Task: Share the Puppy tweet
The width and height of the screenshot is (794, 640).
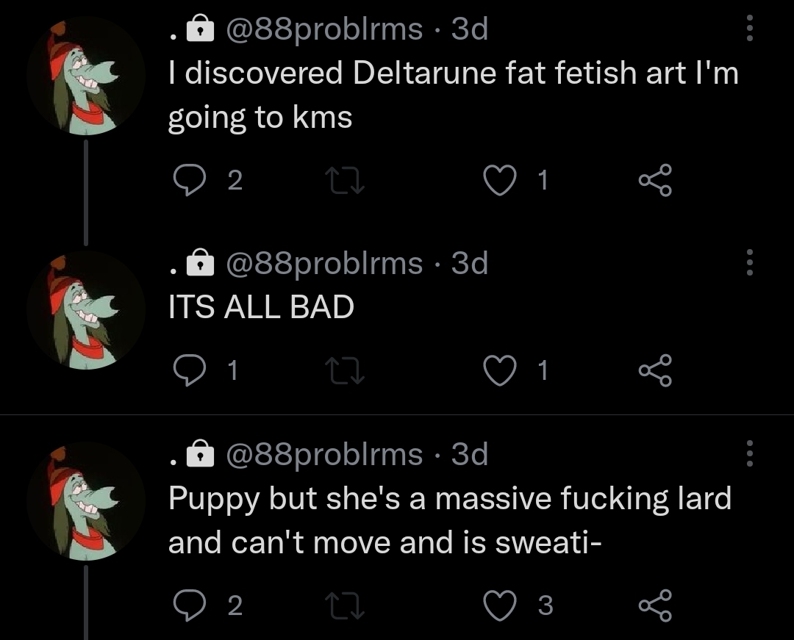Action: [655, 605]
